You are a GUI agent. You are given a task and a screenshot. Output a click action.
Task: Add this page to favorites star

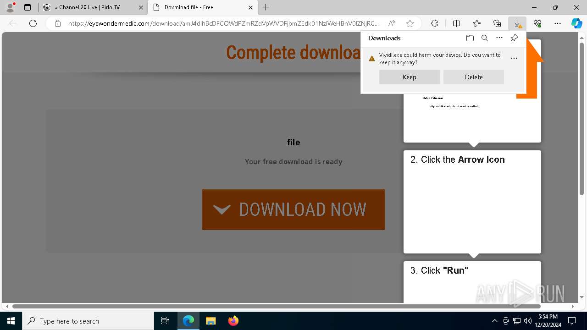(x=410, y=23)
